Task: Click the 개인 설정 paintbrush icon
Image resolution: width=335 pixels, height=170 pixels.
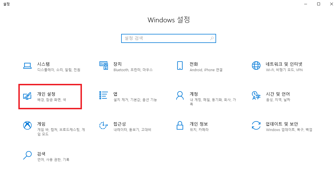Action: [x=27, y=96]
